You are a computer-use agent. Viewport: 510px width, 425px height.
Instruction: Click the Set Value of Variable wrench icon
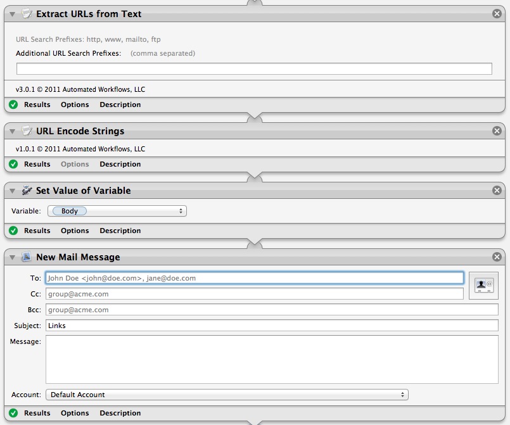click(x=26, y=190)
